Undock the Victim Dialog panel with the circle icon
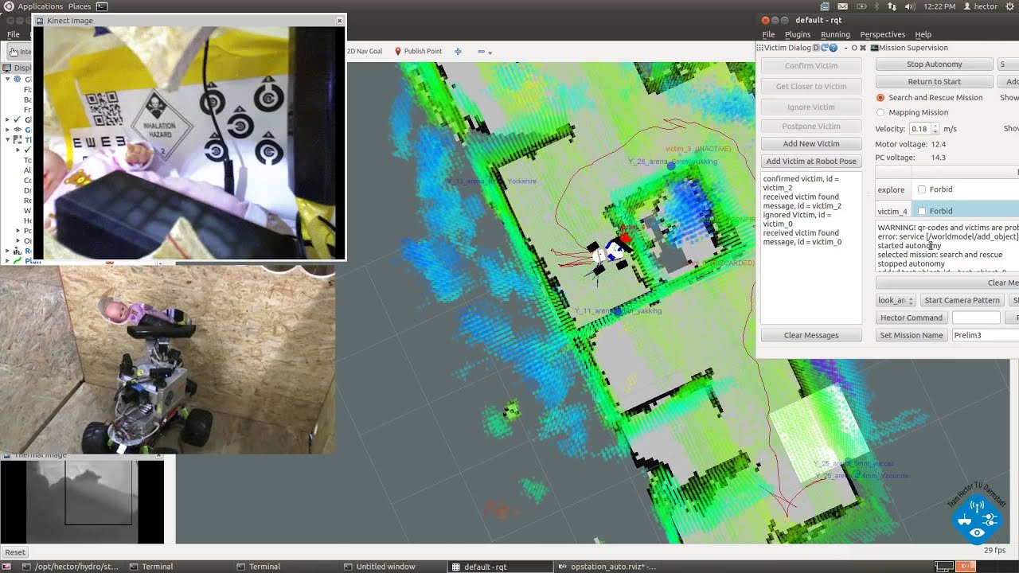The width and height of the screenshot is (1019, 573). click(854, 48)
